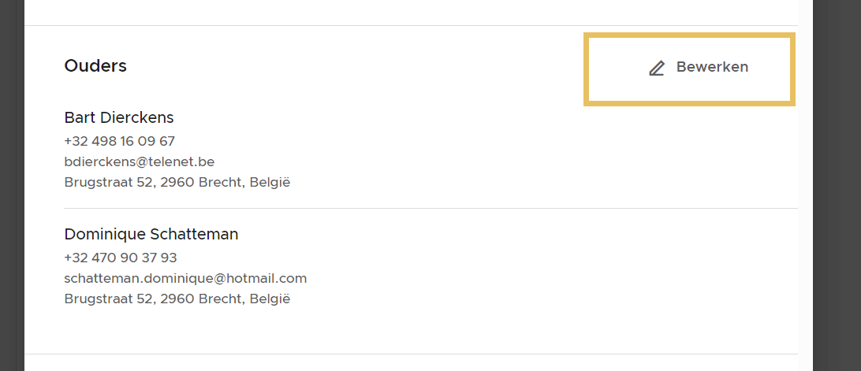Click the divider line between the two parents
Viewport: 861px width, 371px height.
point(430,209)
